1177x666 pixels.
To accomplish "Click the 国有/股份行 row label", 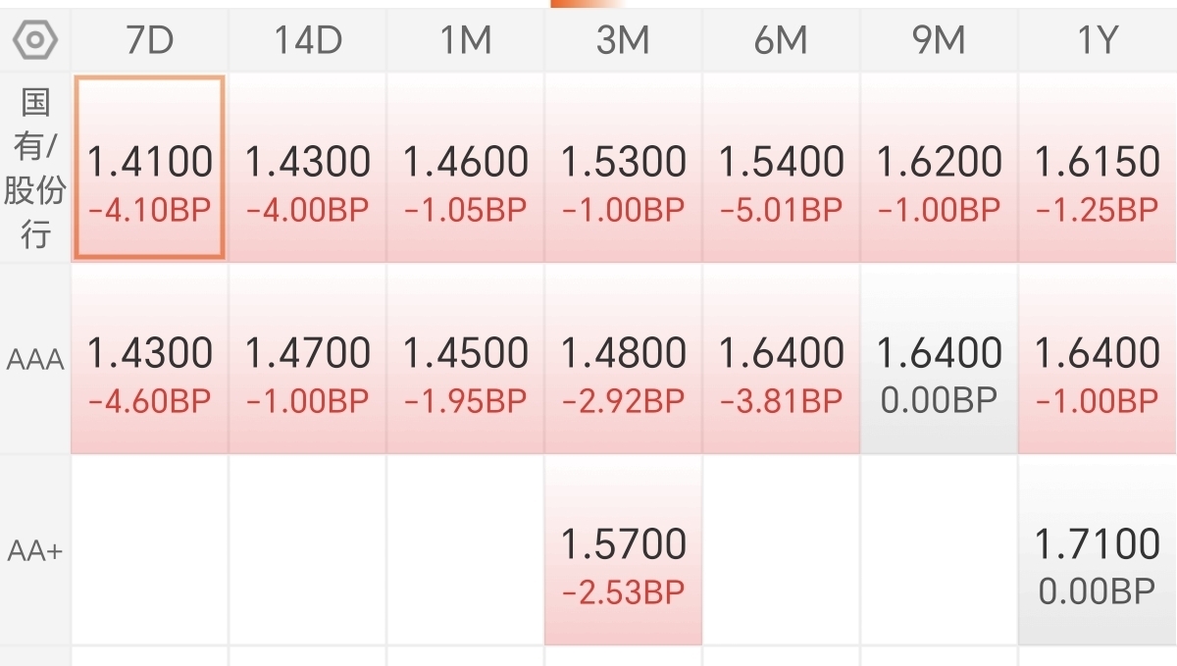I will pyautogui.click(x=35, y=168).
